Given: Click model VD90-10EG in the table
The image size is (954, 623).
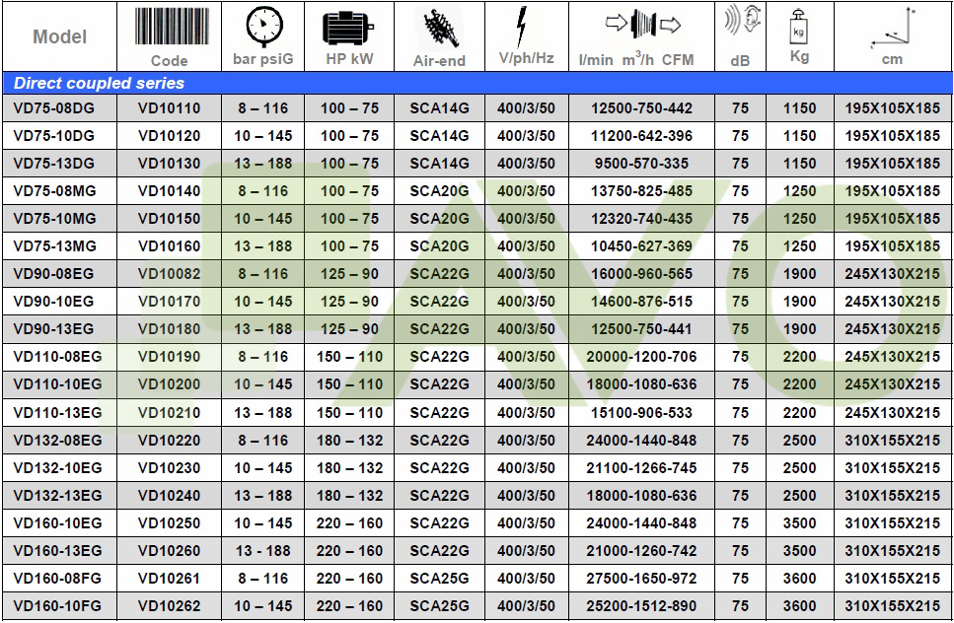Looking at the screenshot, I should point(54,302).
